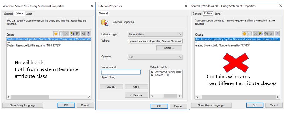Select Criteria tab in Windows Server 2019 window
The width and height of the screenshot is (284, 116).
(x=19, y=13)
